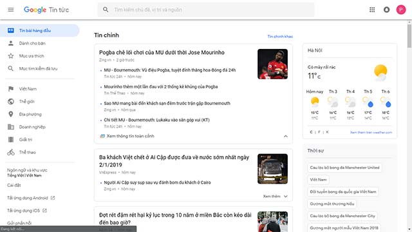
Task: Click the Mục ưa thích star icon
Action: coord(11,56)
